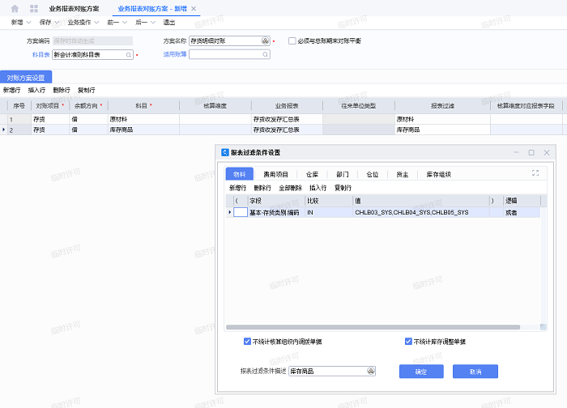Open the app grid menu icon
This screenshot has width=567, height=408.
pos(33,8)
